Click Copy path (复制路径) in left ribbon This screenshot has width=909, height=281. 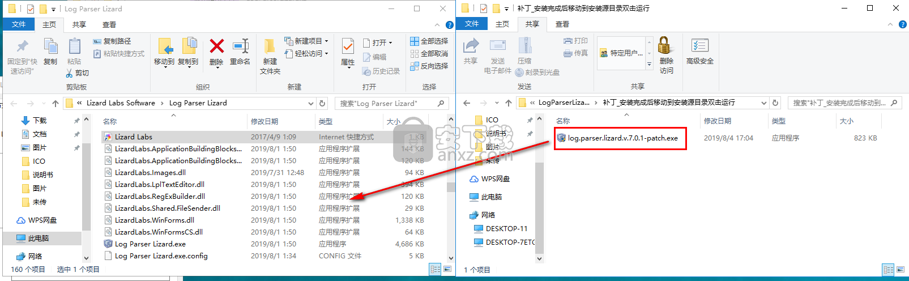point(112,41)
